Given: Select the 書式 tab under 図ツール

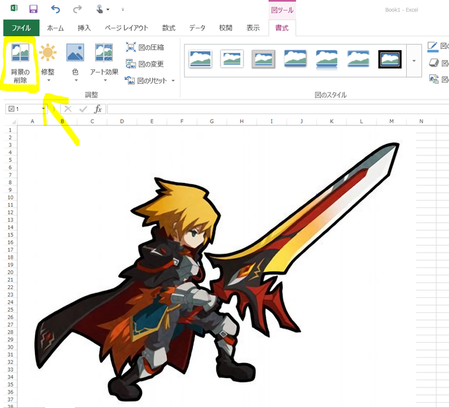Looking at the screenshot, I should pyautogui.click(x=282, y=28).
